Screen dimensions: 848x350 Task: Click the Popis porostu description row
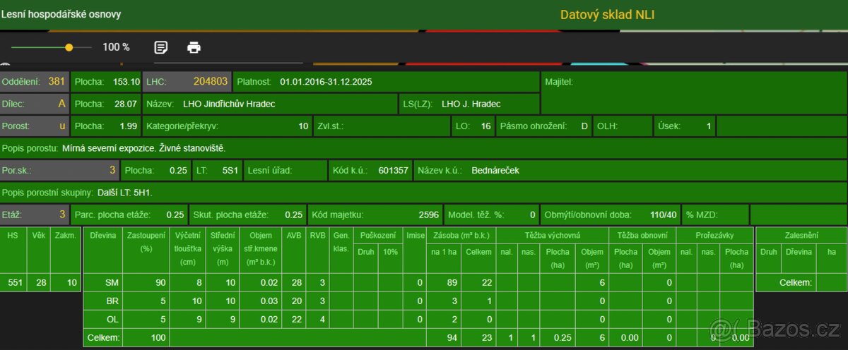tap(283, 148)
